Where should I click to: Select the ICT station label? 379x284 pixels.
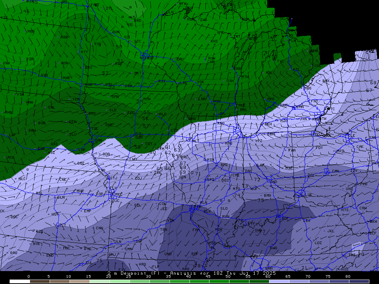[62, 225]
